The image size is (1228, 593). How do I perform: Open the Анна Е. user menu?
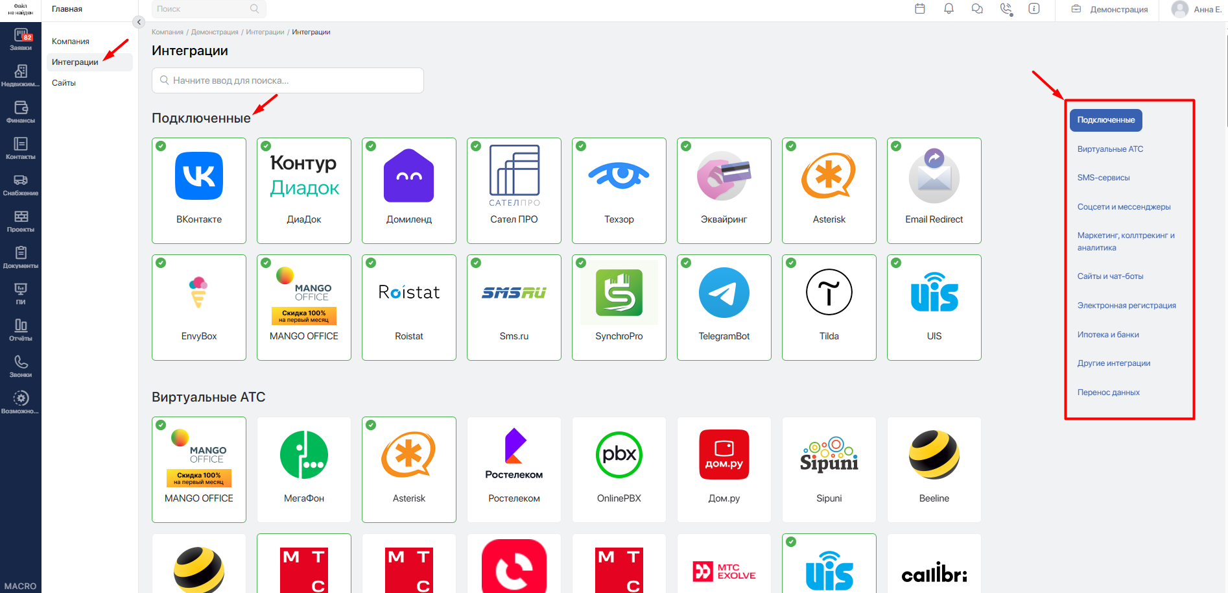[x=1197, y=9]
